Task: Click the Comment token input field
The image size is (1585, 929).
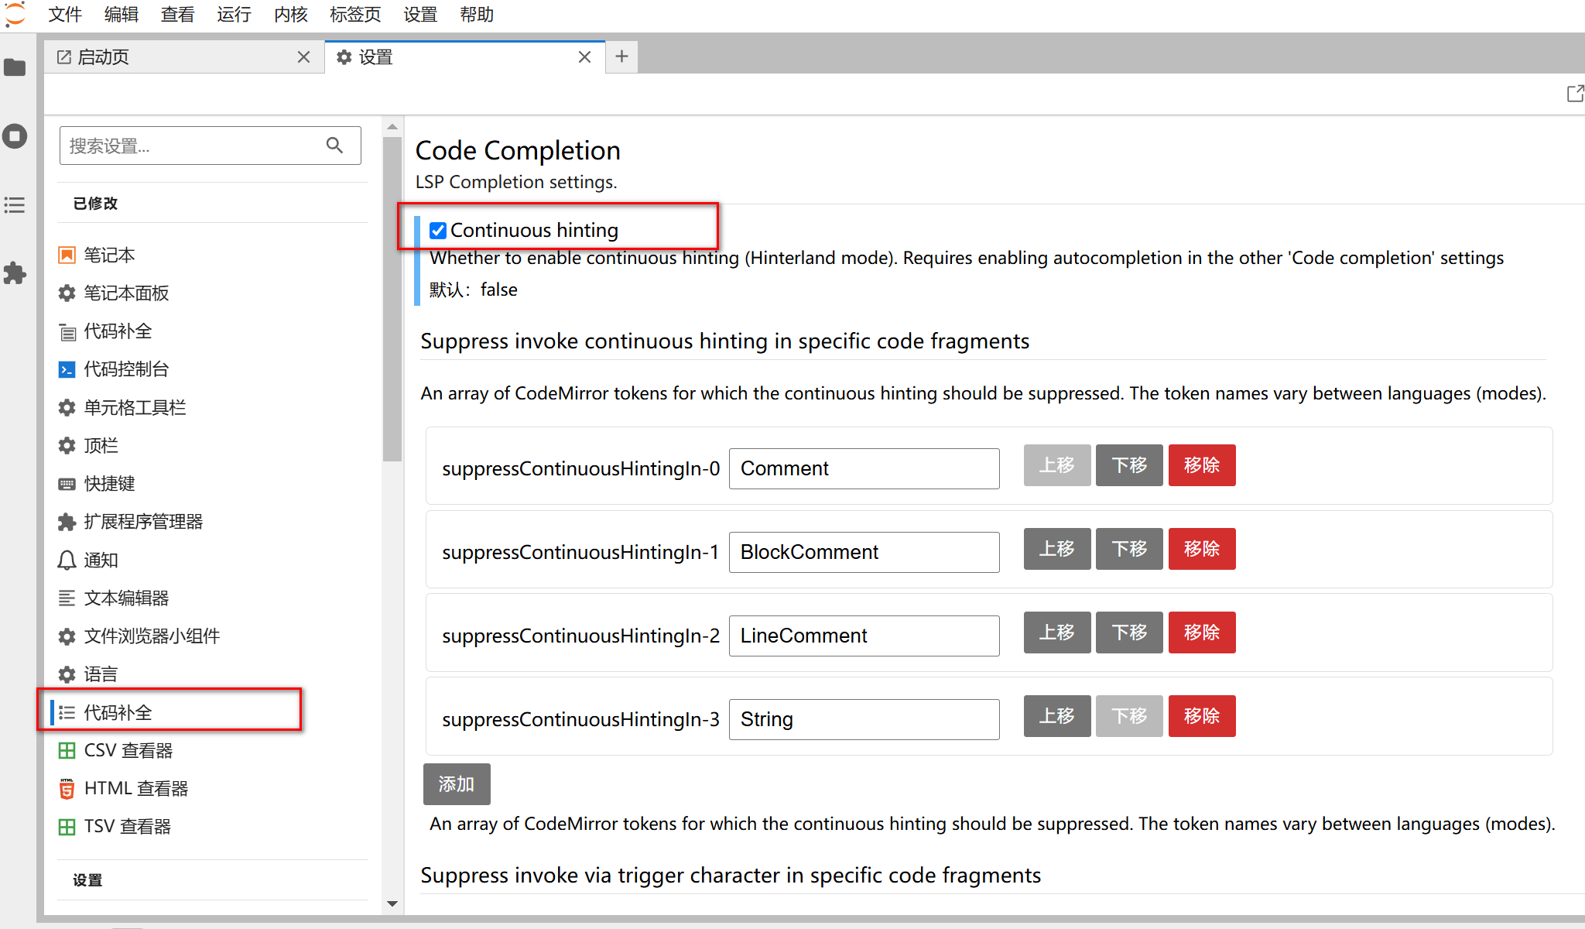Action: coord(864,468)
